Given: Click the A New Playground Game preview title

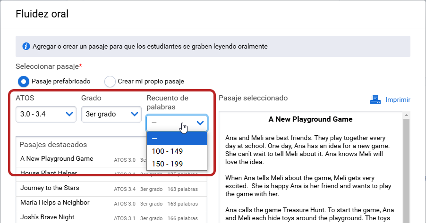Looking at the screenshot, I should [x=311, y=119].
